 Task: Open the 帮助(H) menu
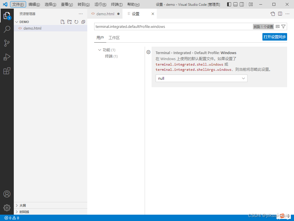pyautogui.click(x=133, y=4)
